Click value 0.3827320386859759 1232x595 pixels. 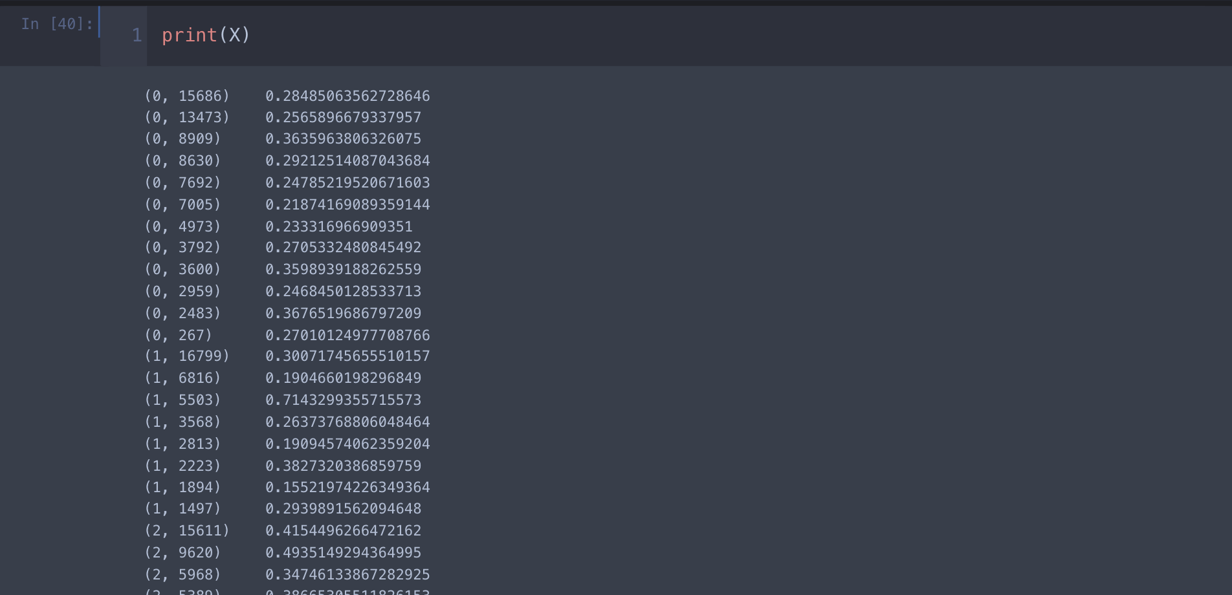343,466
